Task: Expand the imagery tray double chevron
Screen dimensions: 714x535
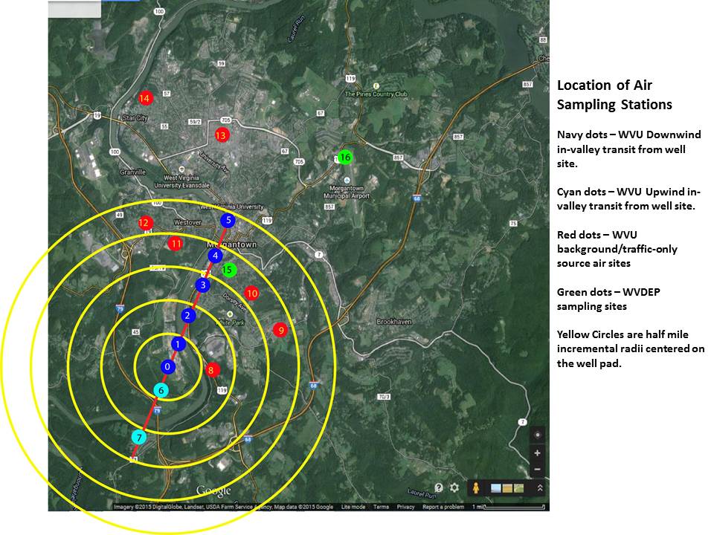Action: click(x=540, y=488)
